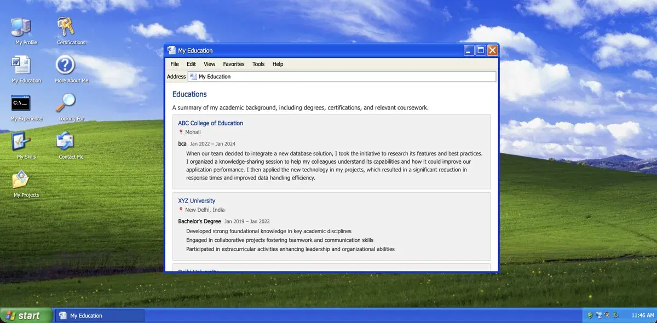
Task: Open the My Education desktop icon
Action: point(26,68)
